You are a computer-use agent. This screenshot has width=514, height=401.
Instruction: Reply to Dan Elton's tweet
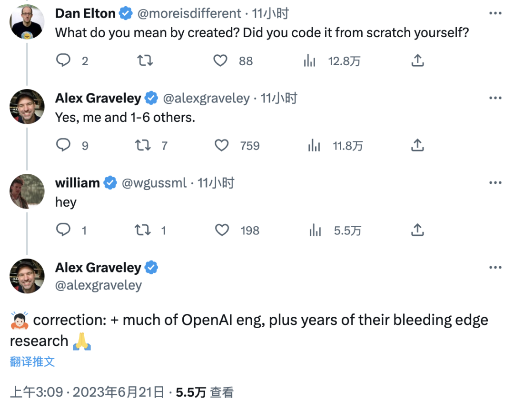coord(63,60)
